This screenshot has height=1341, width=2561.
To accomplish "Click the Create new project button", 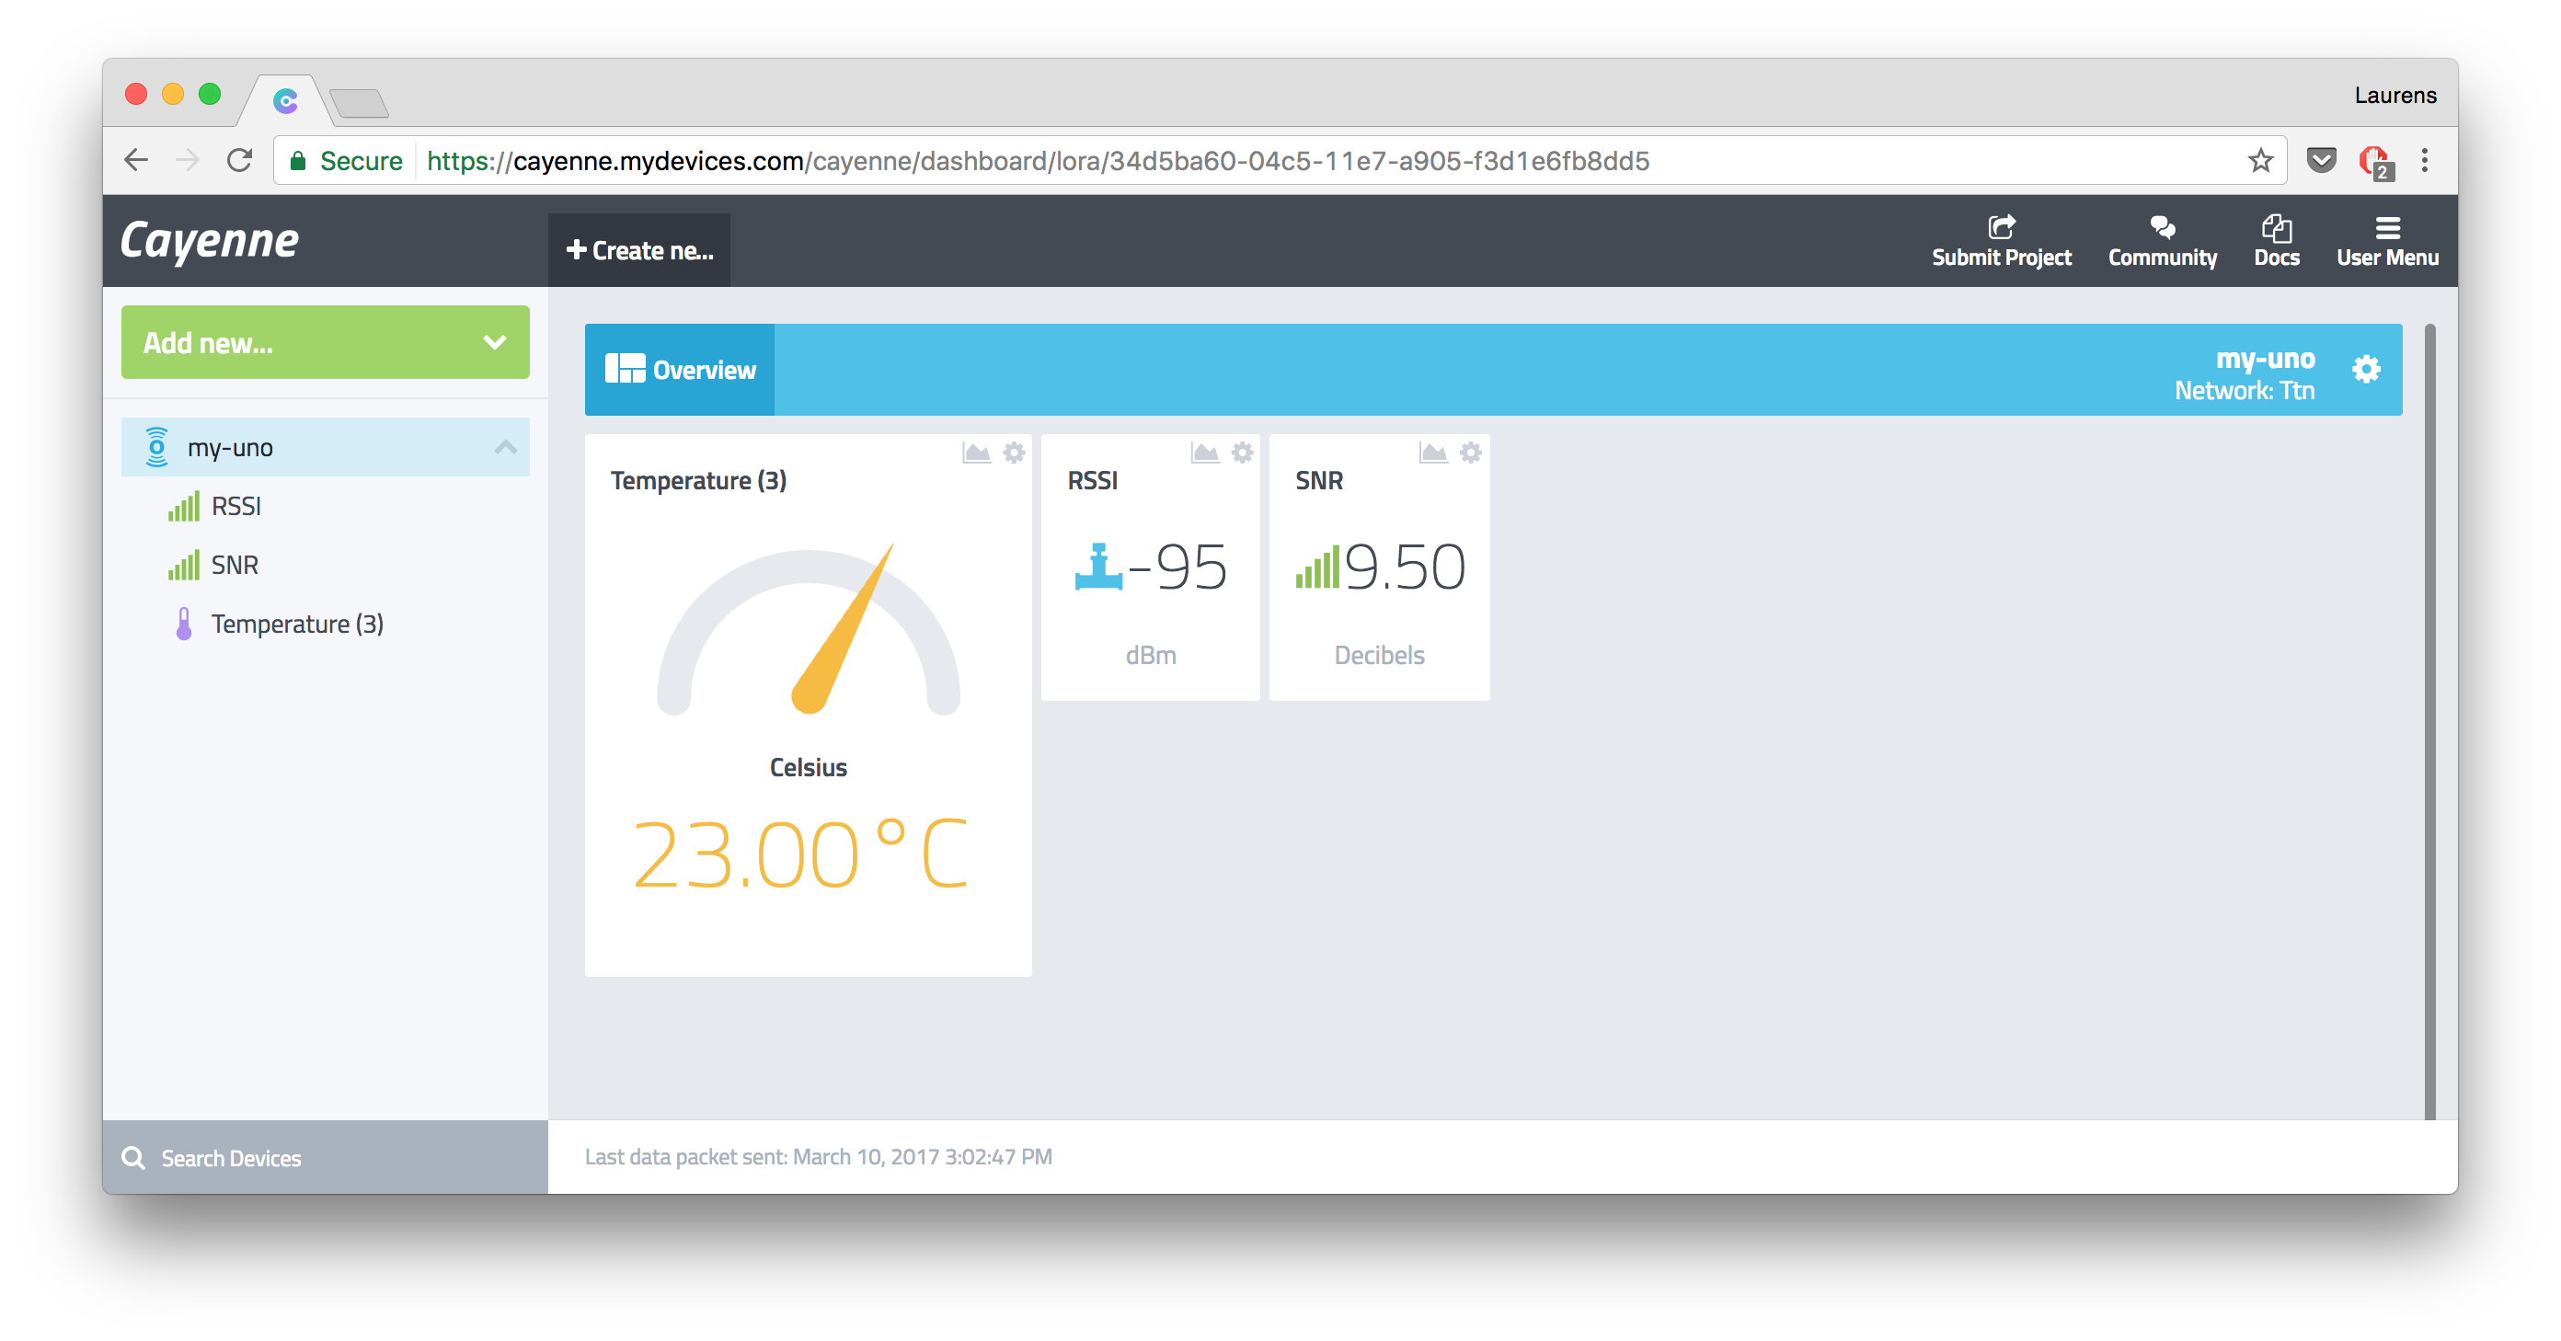I will (639, 250).
